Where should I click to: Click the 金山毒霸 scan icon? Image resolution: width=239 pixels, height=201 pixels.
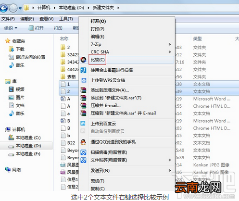click(x=83, y=70)
